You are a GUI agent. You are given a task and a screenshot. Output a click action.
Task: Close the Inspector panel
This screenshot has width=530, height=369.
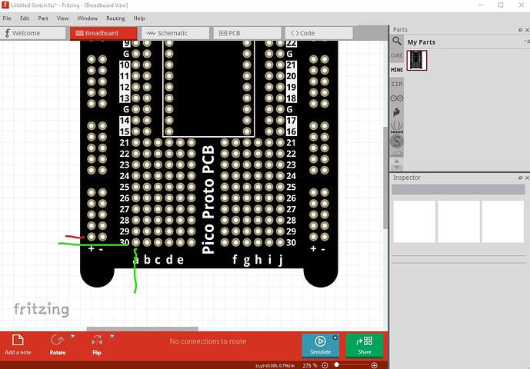[527, 178]
